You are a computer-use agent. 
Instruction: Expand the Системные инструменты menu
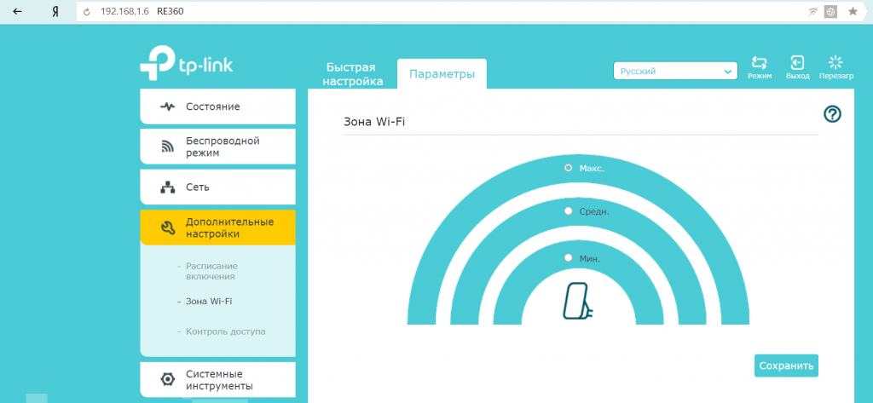point(218,380)
